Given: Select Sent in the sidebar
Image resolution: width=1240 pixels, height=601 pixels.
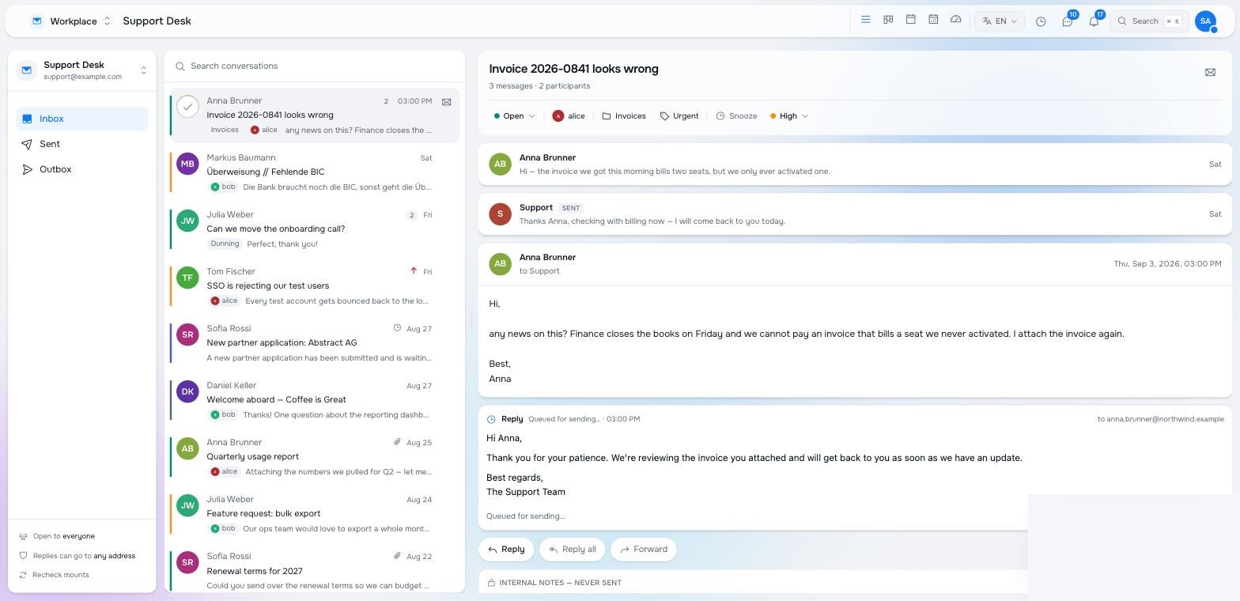Looking at the screenshot, I should [x=82, y=144].
